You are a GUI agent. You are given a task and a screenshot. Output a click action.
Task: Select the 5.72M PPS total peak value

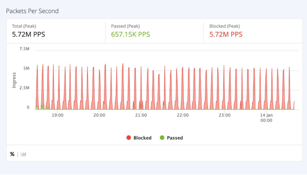click(28, 35)
